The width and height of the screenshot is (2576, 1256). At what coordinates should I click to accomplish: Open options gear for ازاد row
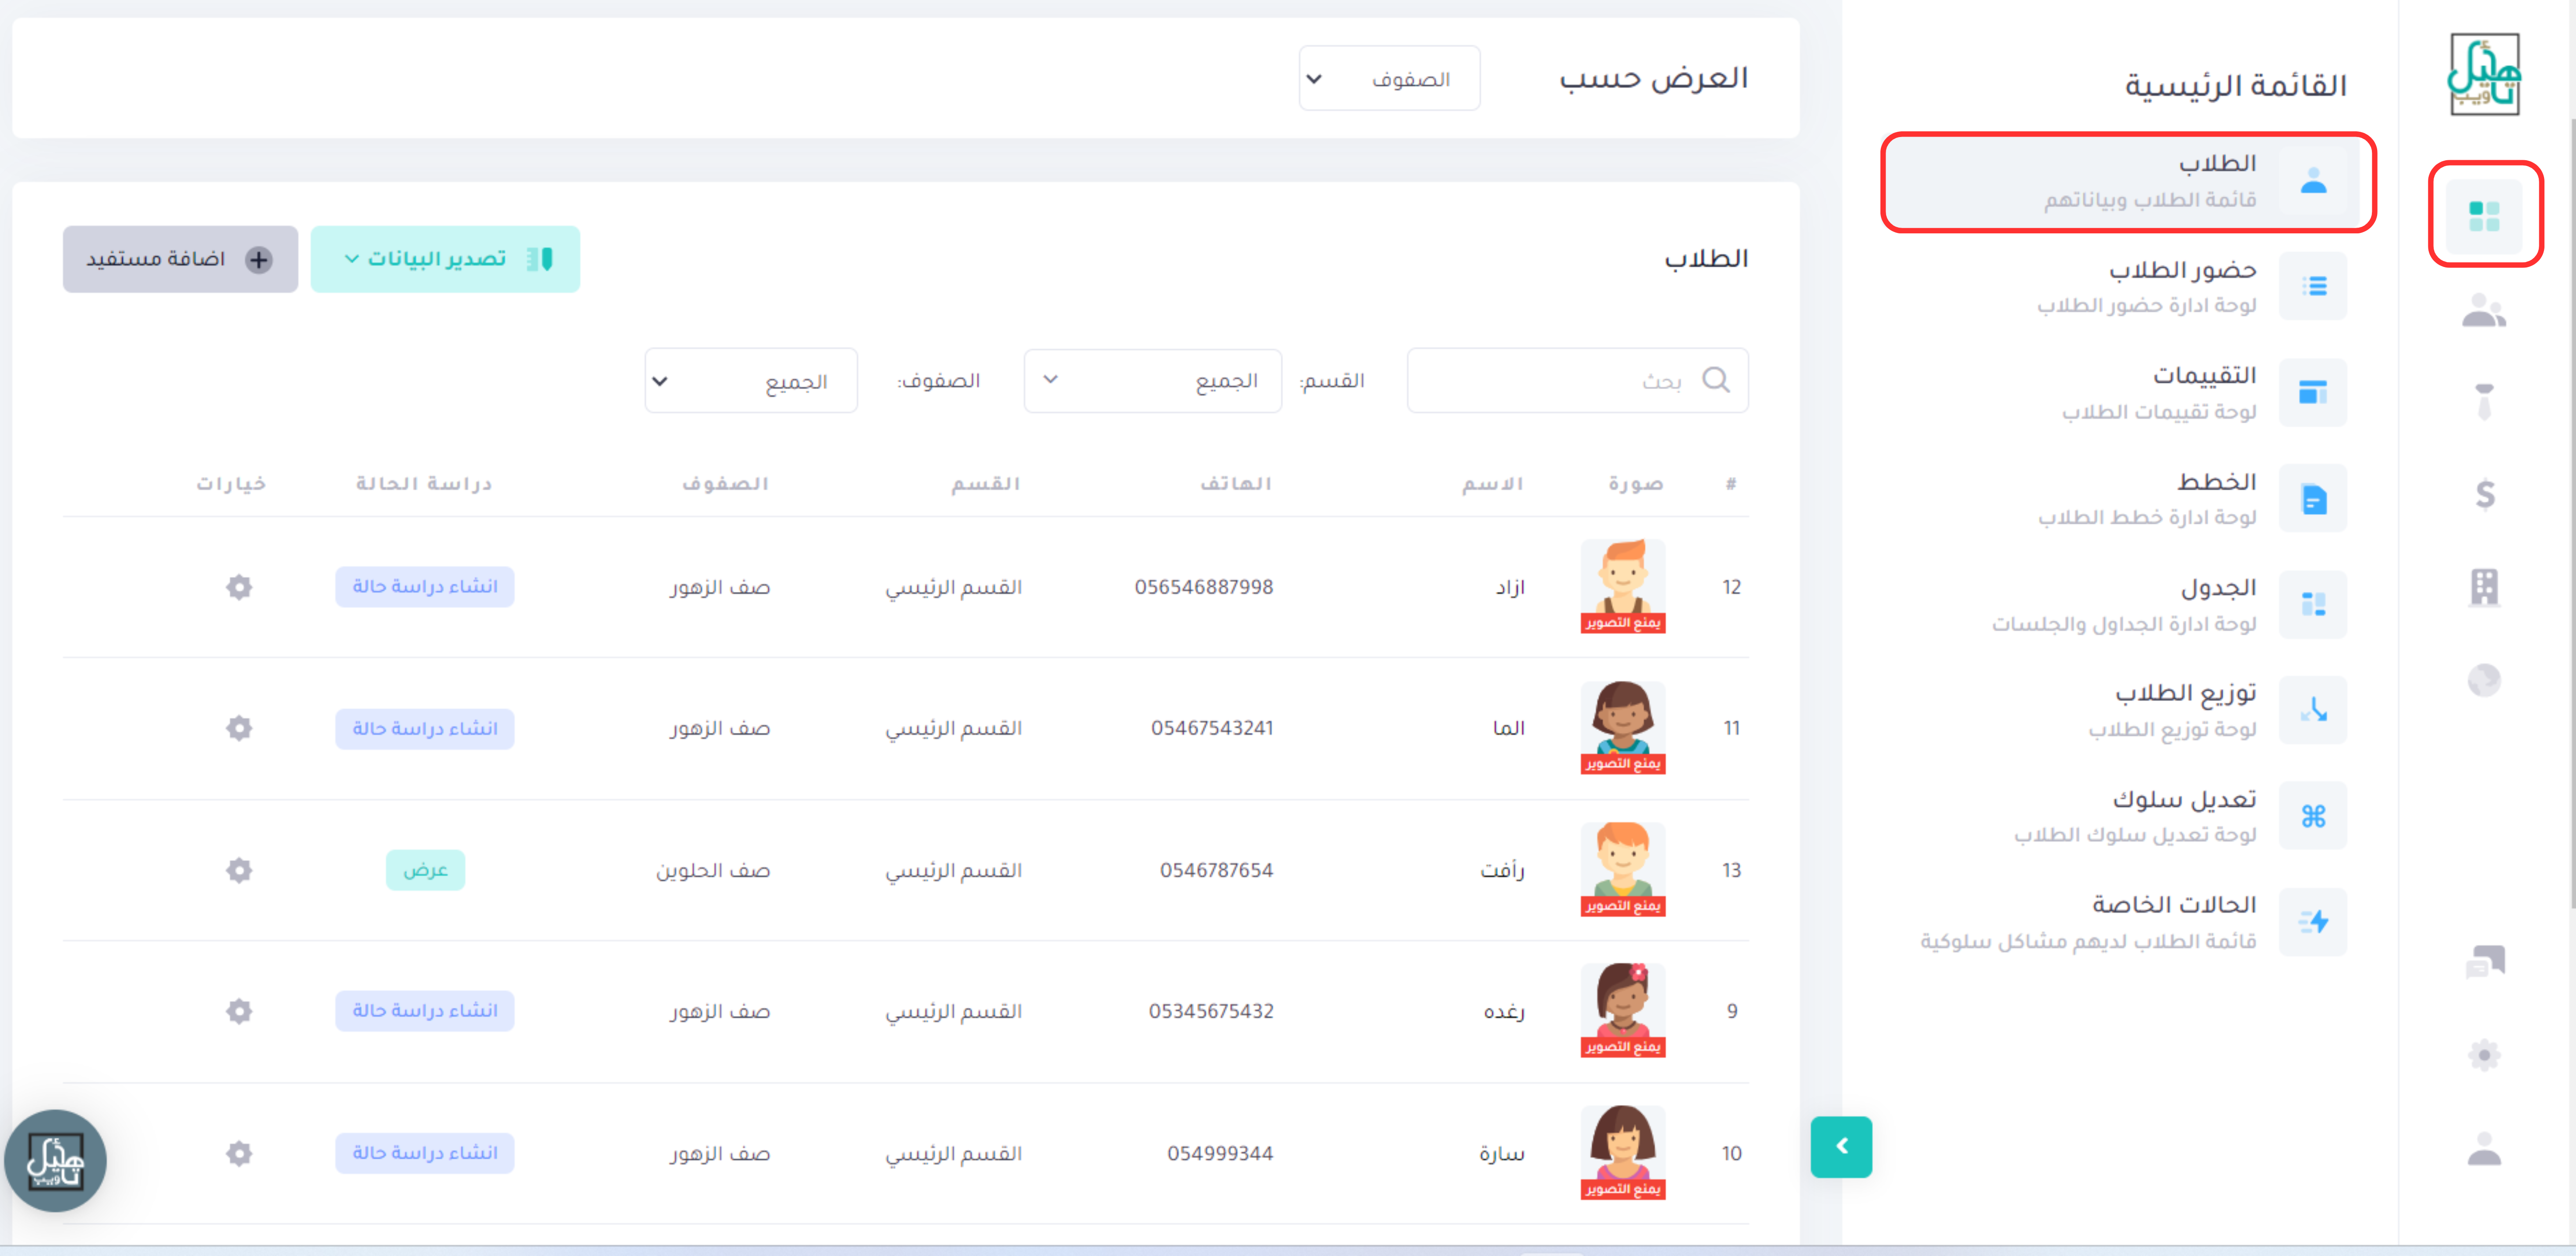(x=239, y=587)
